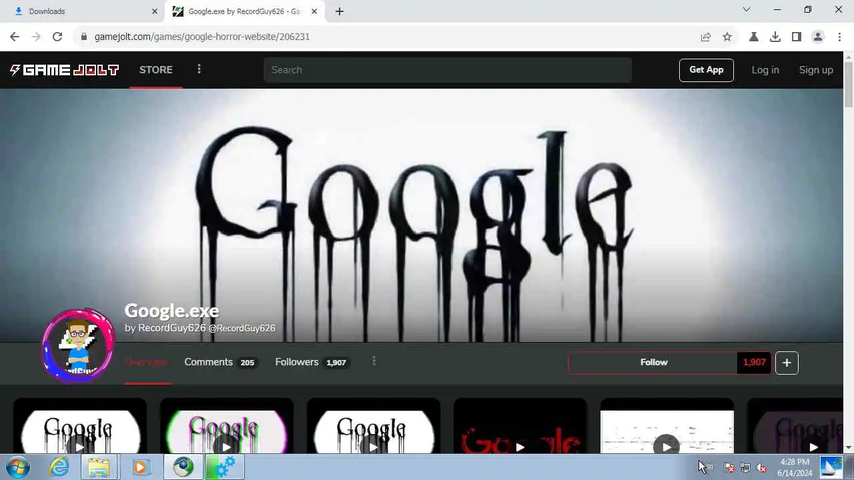
Task: Reload the Game Jolt page
Action: click(57, 37)
